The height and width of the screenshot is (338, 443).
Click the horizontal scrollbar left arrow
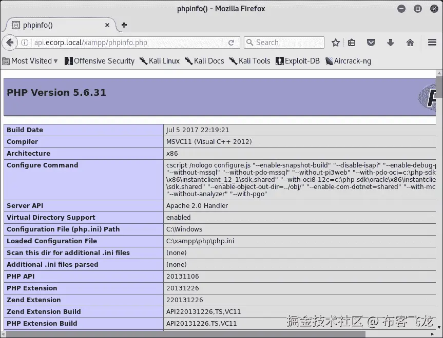[3, 334]
